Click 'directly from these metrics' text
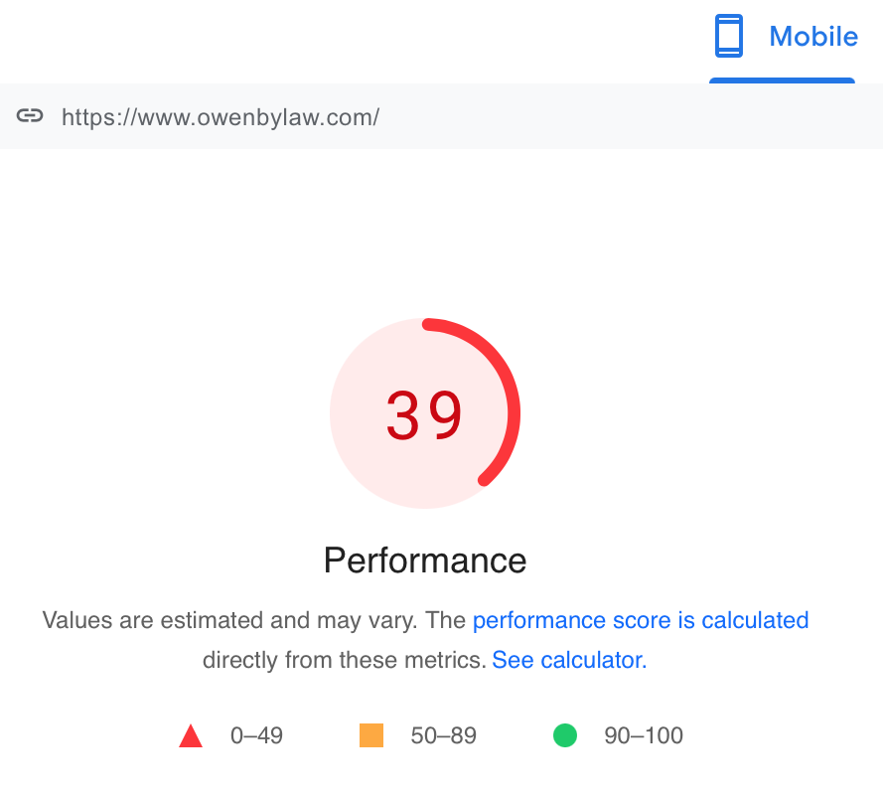Screen dimensions: 883x798 pos(344,660)
